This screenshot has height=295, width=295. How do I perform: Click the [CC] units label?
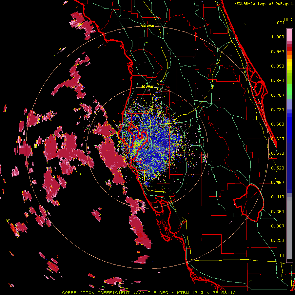280,23
